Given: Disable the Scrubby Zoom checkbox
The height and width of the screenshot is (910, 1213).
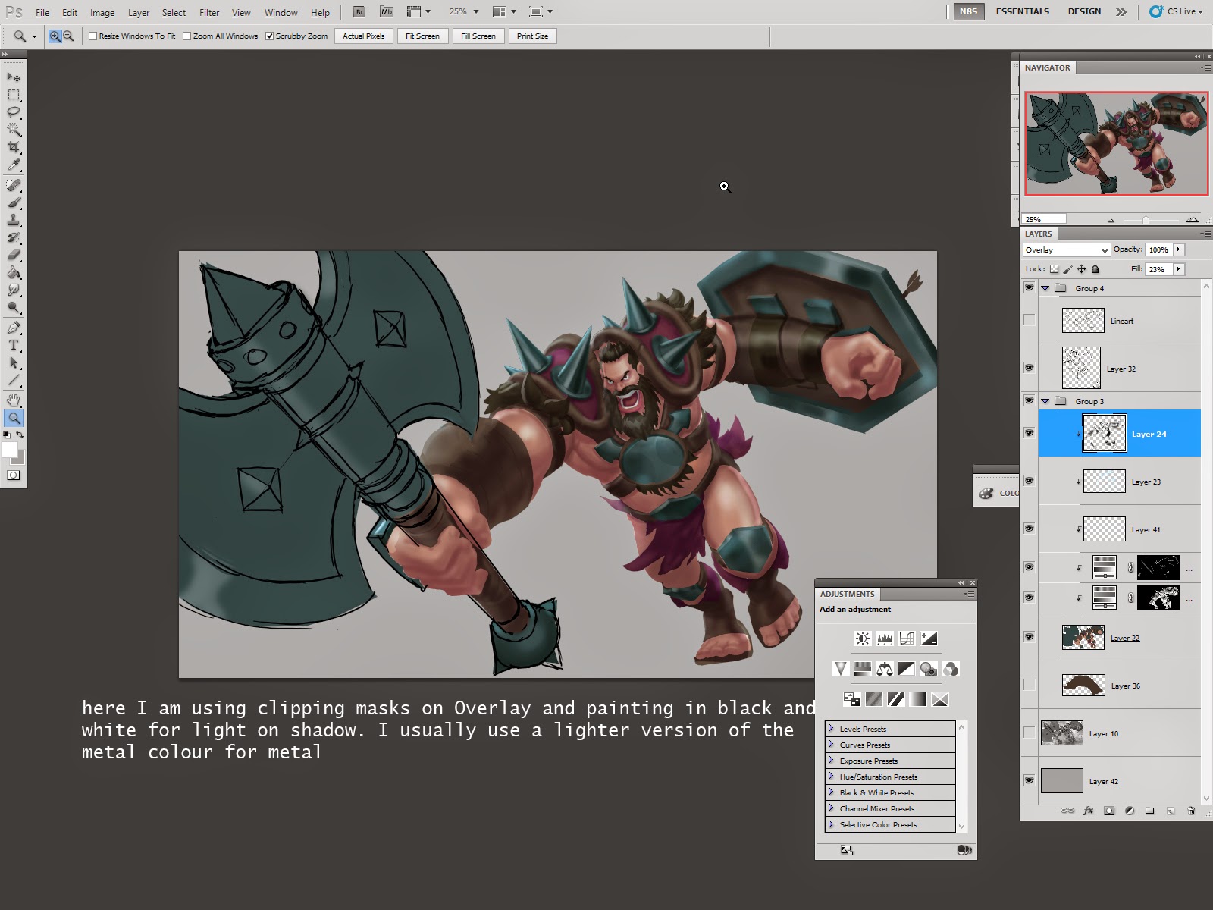Looking at the screenshot, I should (269, 36).
